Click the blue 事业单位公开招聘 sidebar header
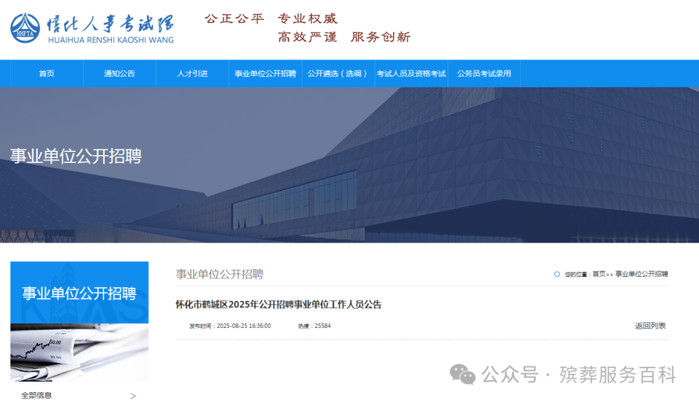Screen dimensions: 699x403 click(x=79, y=292)
